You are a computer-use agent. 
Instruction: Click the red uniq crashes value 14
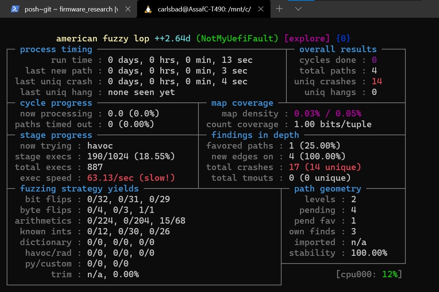coord(377,81)
